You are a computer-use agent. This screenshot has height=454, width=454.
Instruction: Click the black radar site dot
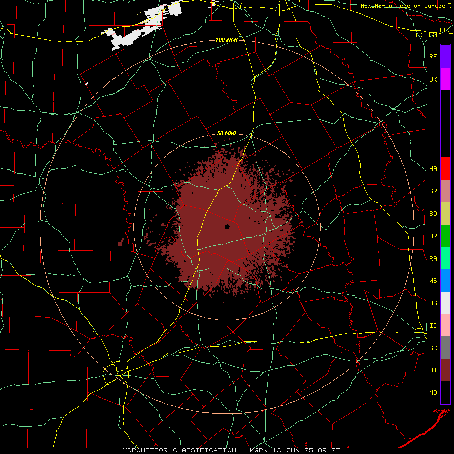[x=228, y=226]
